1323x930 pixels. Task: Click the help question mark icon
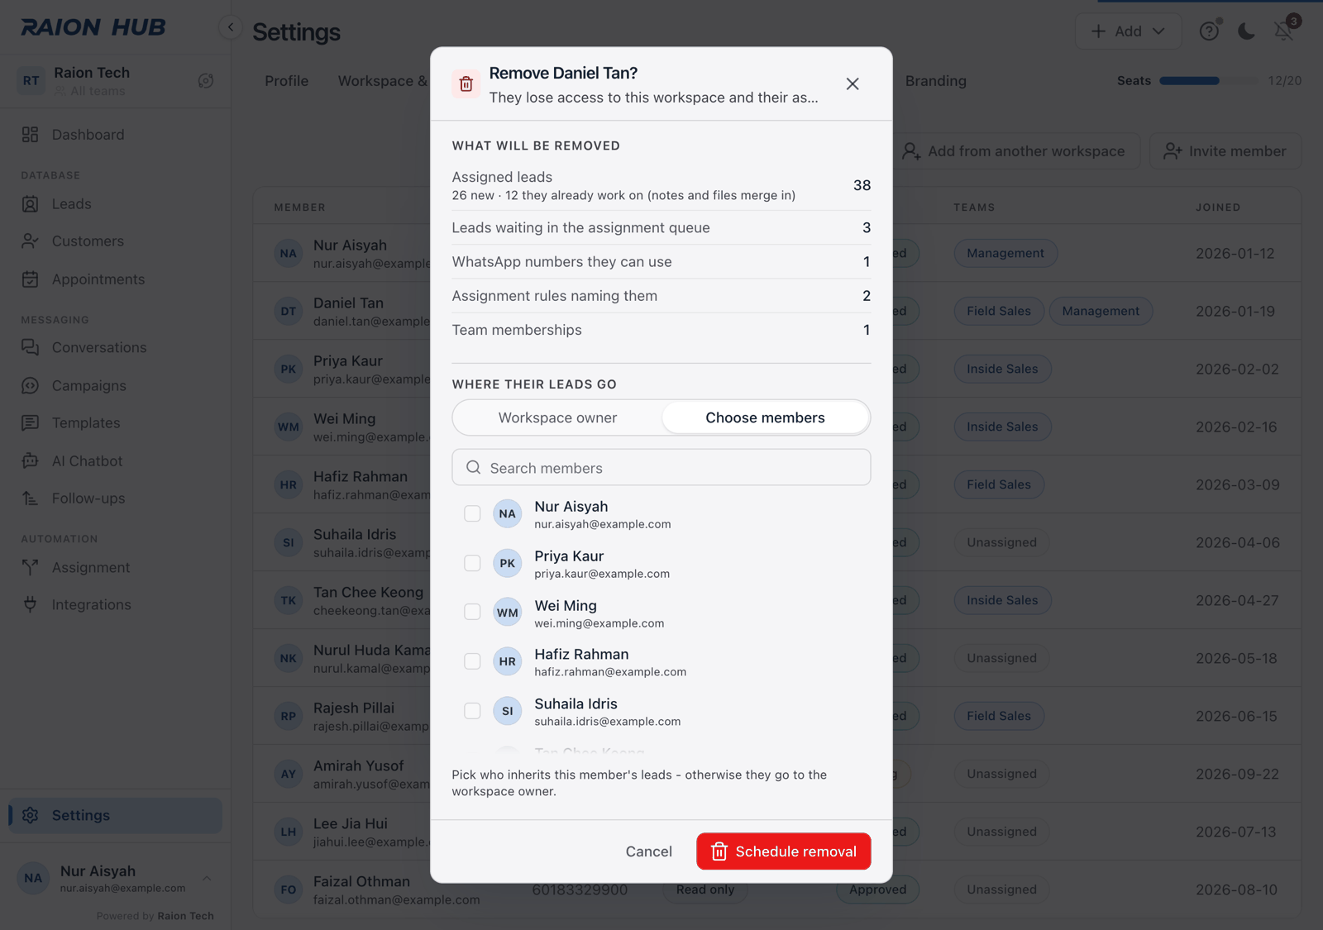click(x=1209, y=31)
